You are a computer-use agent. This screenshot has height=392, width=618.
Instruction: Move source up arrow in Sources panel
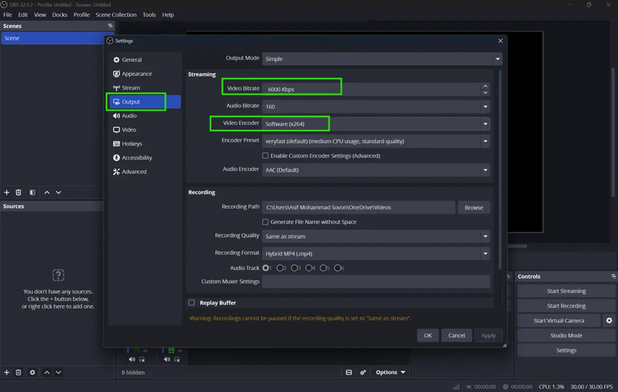(47, 372)
